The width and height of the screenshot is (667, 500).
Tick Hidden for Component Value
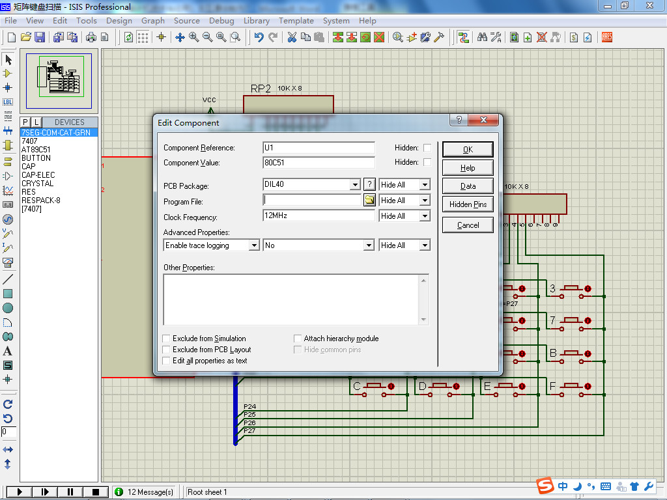tap(427, 162)
